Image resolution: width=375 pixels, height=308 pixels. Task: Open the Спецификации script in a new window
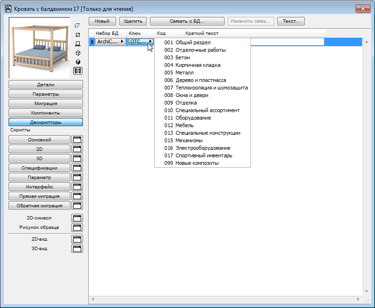click(77, 168)
